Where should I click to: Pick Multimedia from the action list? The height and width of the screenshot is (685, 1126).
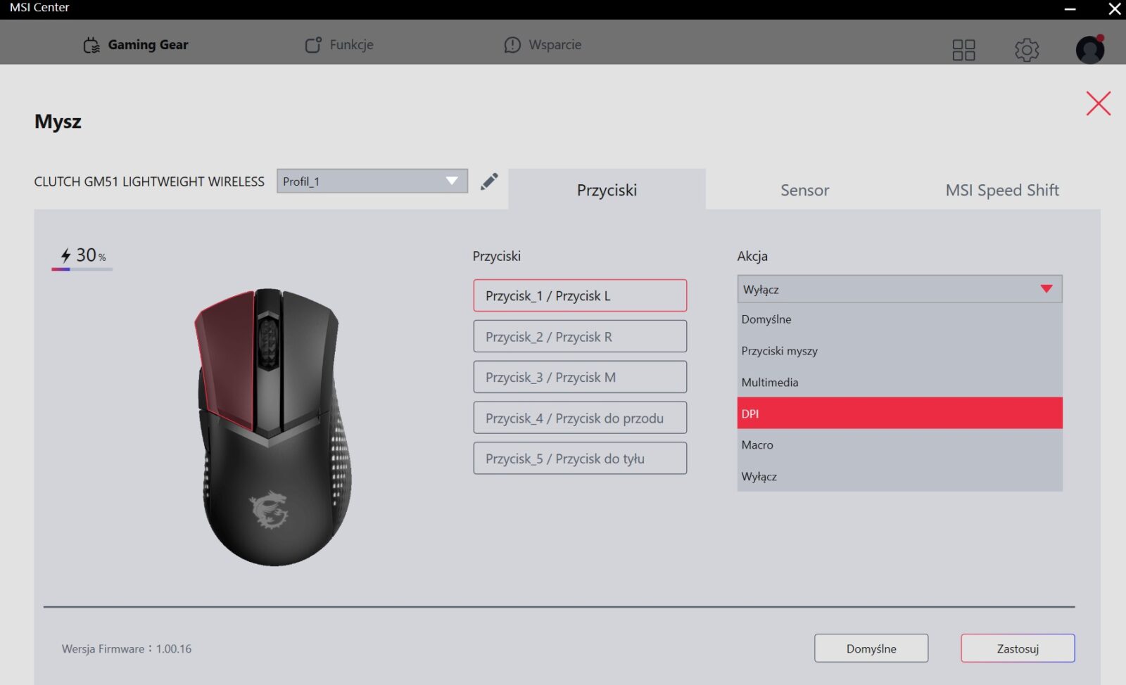click(x=899, y=383)
